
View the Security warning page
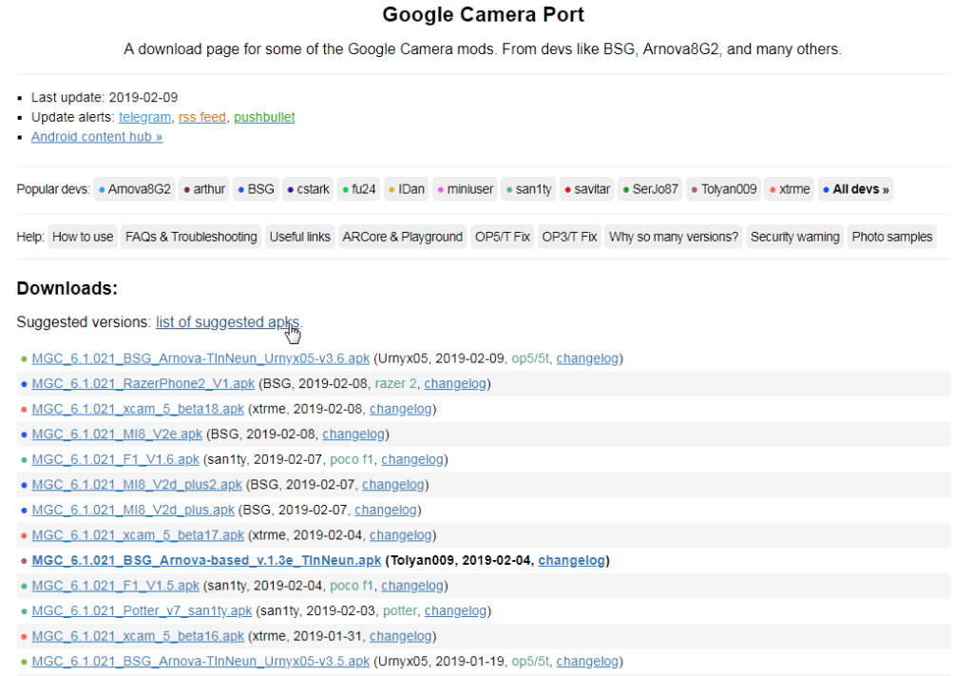pyautogui.click(x=794, y=237)
